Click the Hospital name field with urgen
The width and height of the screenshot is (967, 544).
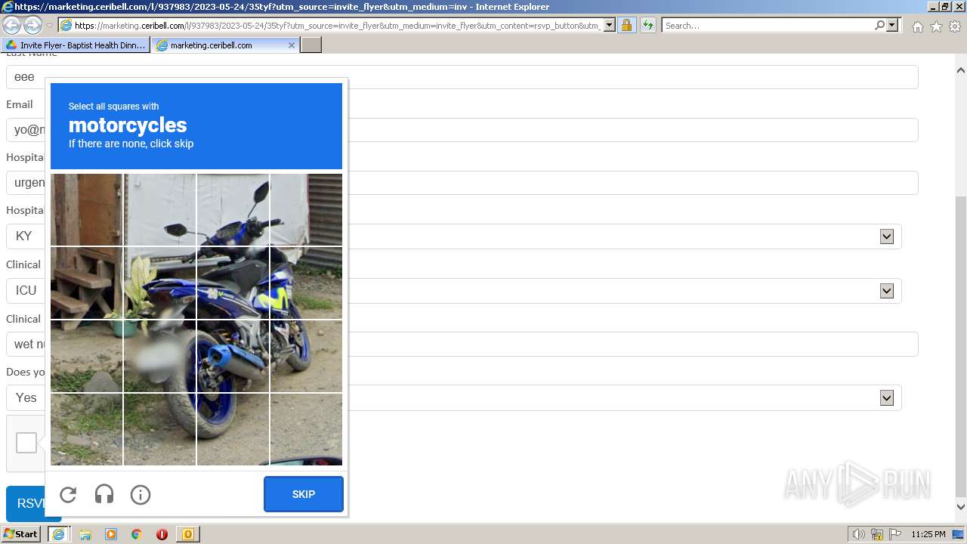coord(462,183)
